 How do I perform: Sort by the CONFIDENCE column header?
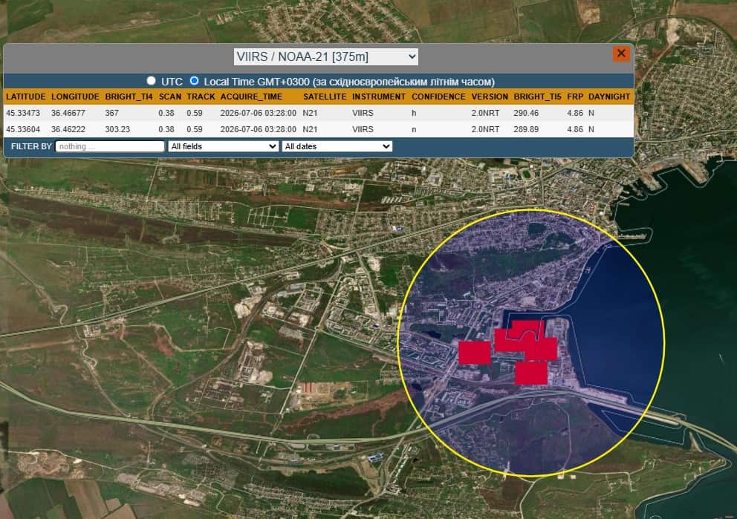tap(438, 97)
